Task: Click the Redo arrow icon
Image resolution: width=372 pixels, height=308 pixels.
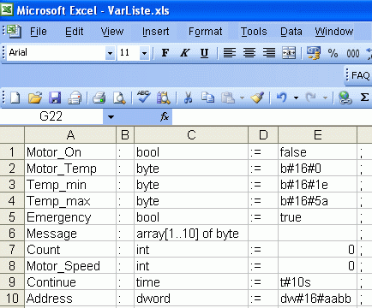Action: click(x=311, y=98)
